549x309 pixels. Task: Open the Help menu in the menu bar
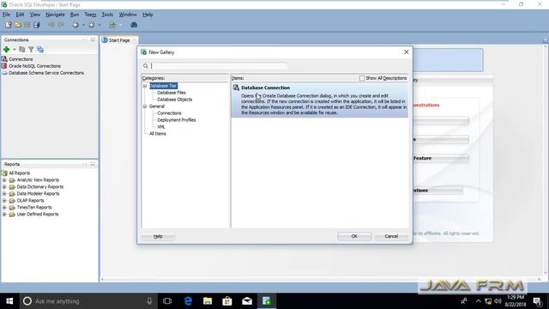tap(148, 15)
